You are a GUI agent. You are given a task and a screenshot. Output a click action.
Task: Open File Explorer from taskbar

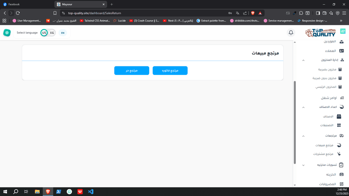37,192
